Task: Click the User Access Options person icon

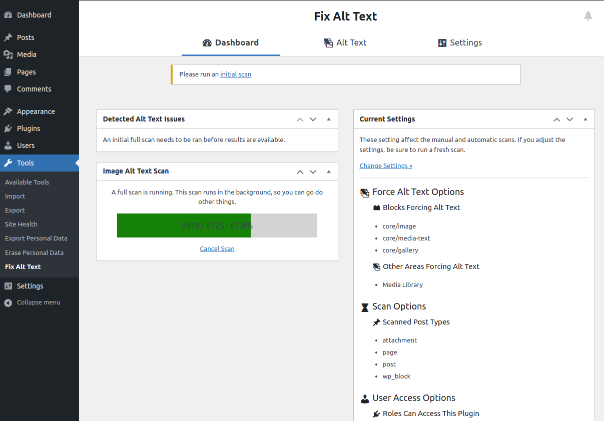Action: (x=365, y=398)
